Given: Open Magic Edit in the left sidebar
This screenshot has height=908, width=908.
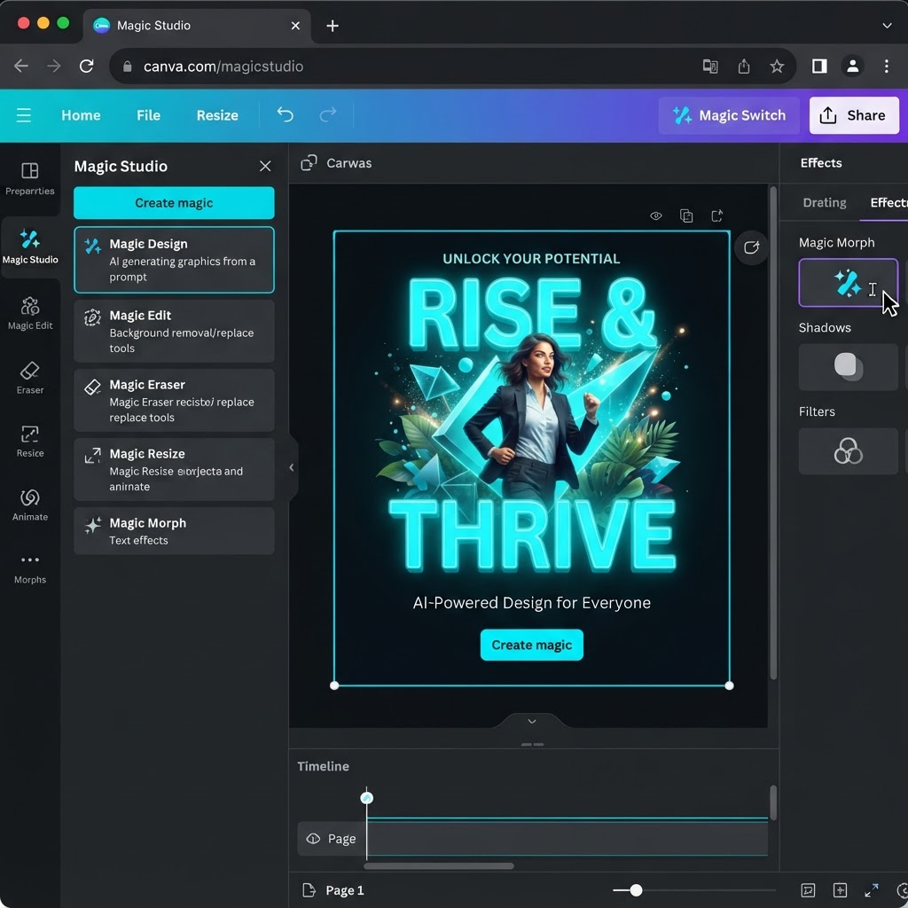Looking at the screenshot, I should (x=30, y=313).
